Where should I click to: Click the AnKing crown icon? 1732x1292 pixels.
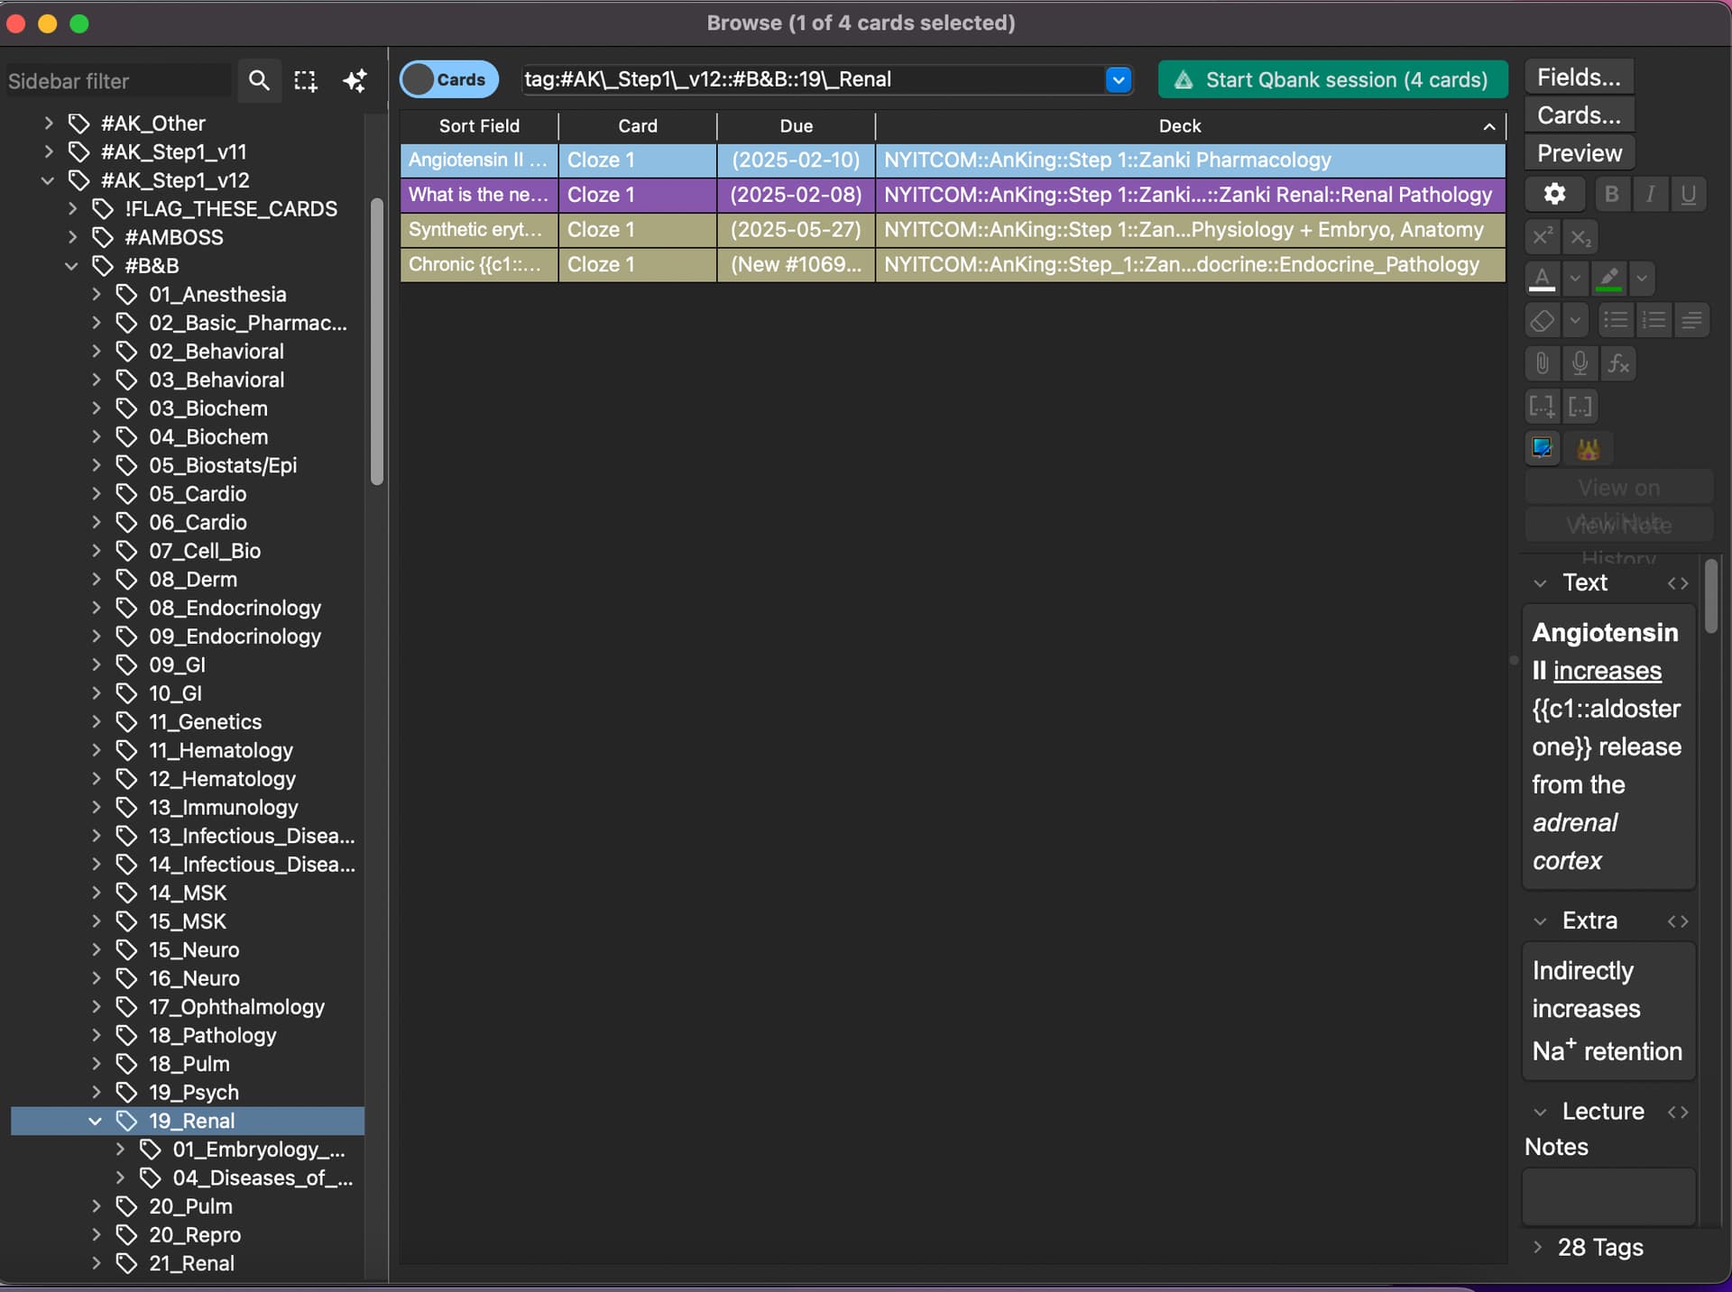click(1588, 448)
